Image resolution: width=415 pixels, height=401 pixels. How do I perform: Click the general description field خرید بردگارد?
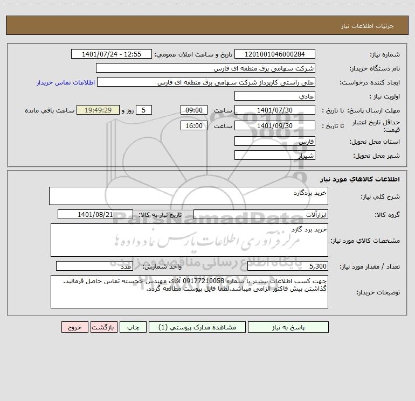point(189,196)
